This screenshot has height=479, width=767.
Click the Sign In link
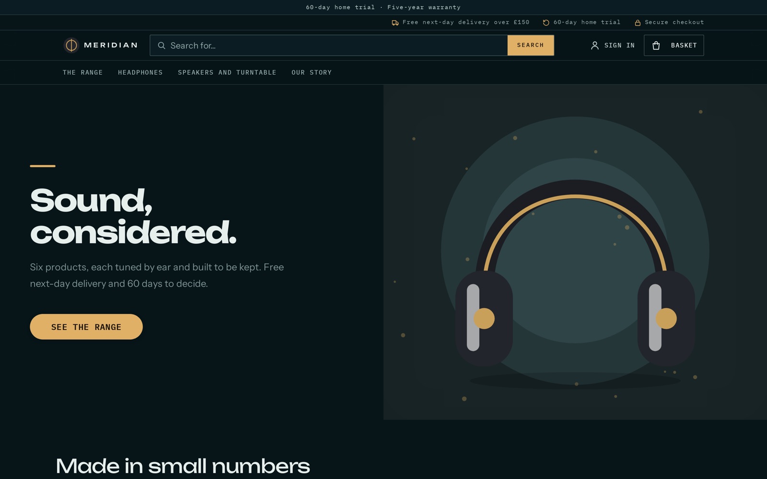[x=613, y=46]
